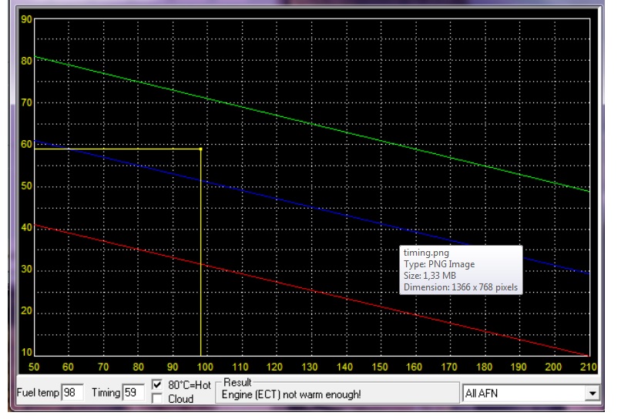Click the yellow horizontal indicator line
The image size is (631, 419).
click(x=116, y=149)
